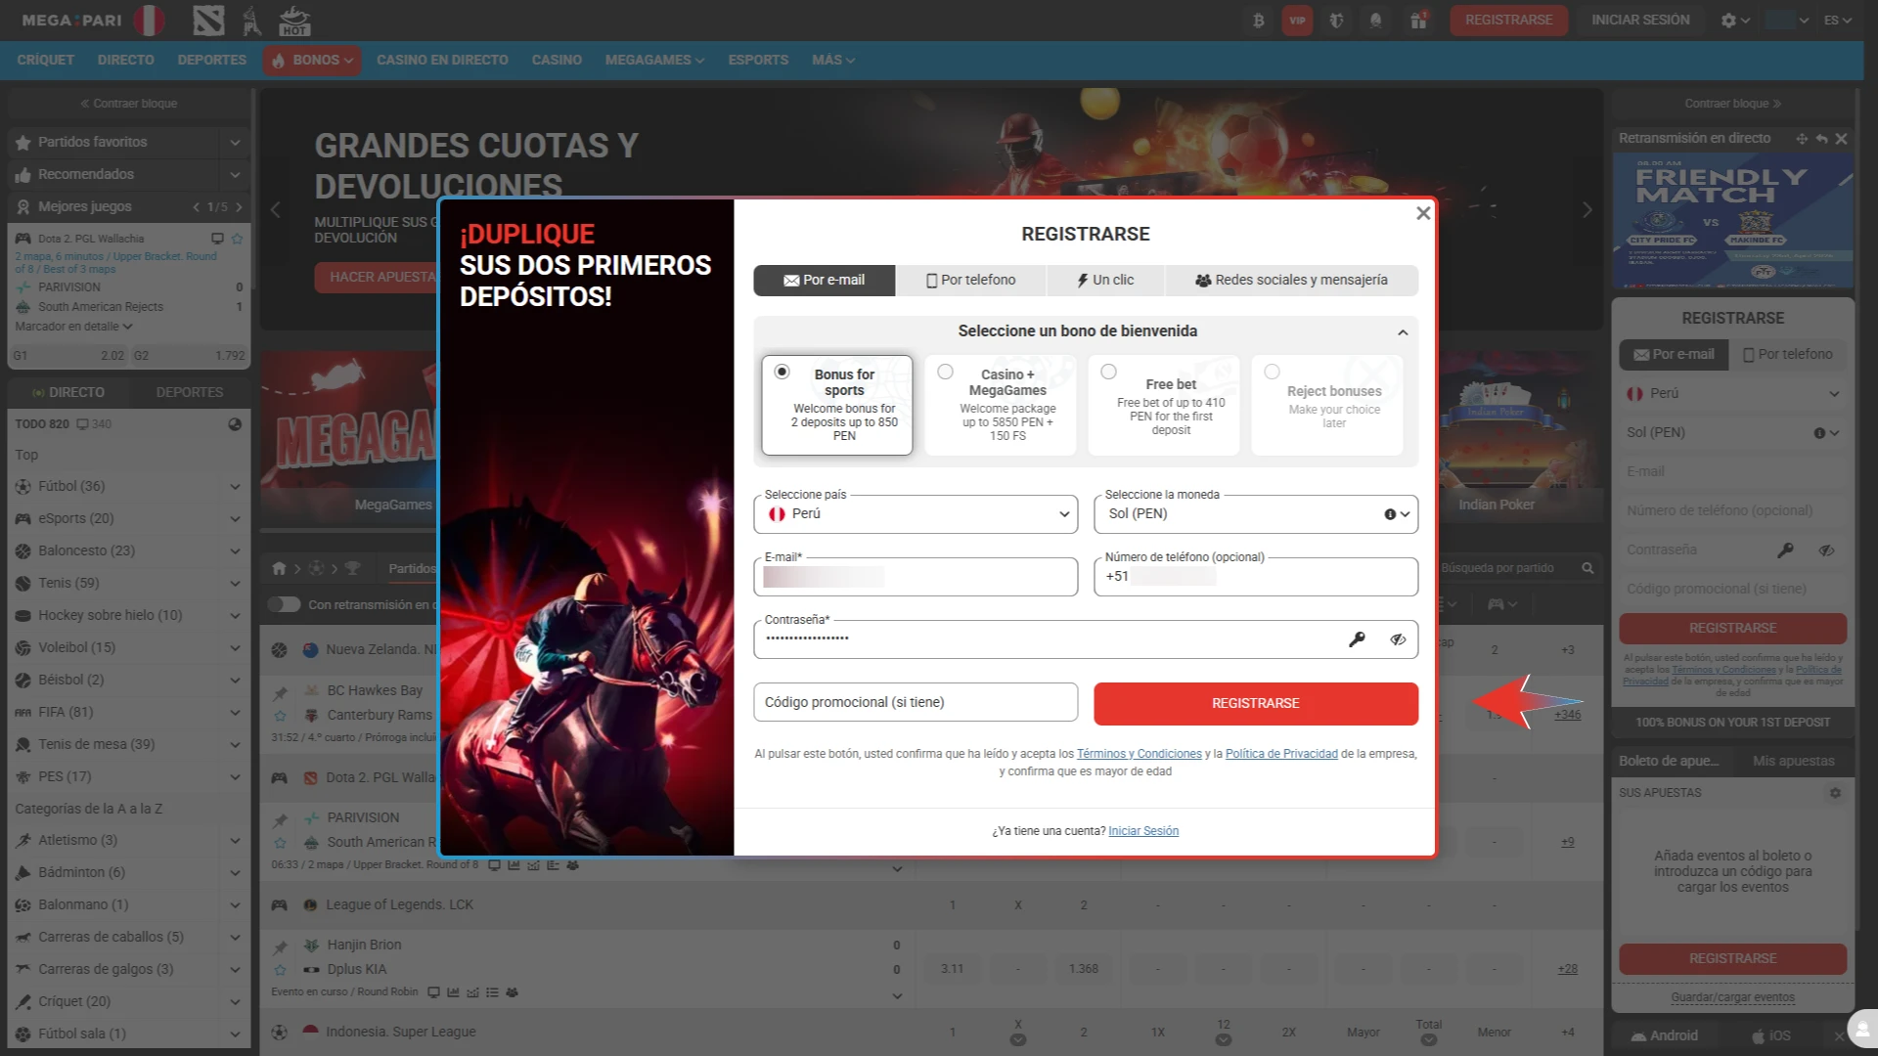Open the CASINO EN DIRECTO menu item
This screenshot has width=1878, height=1056.
(442, 60)
